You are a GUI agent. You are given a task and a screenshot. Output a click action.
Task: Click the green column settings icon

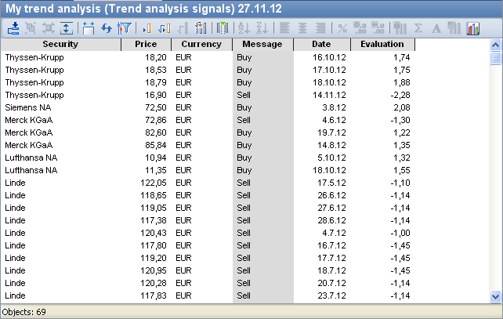[x=223, y=28]
